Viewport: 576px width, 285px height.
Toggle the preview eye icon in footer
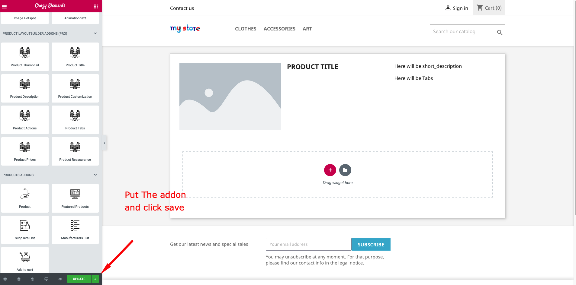(60, 279)
